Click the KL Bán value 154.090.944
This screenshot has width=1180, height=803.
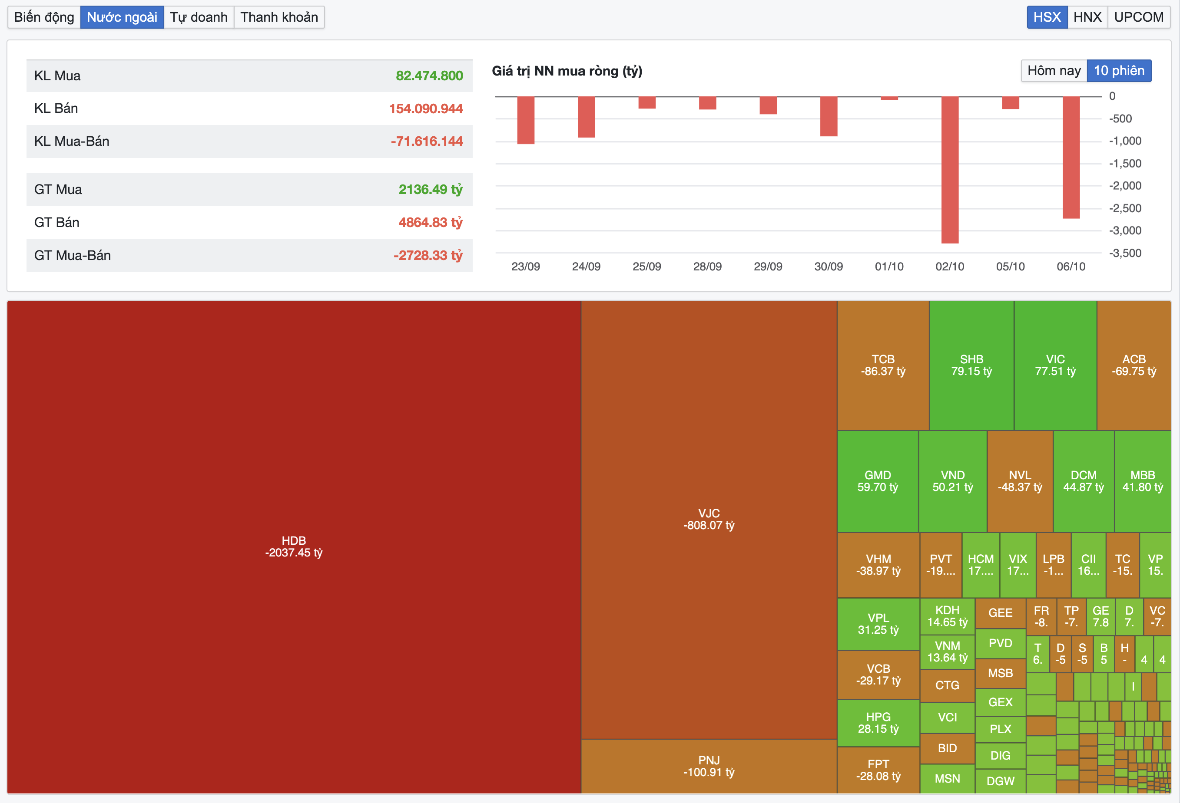[426, 109]
